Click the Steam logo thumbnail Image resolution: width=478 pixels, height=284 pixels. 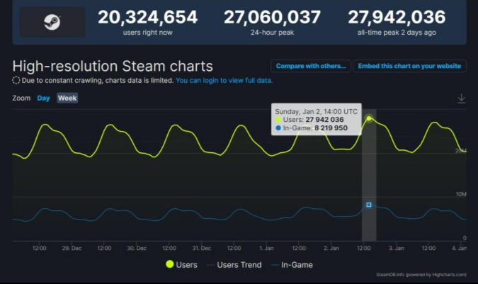52,22
